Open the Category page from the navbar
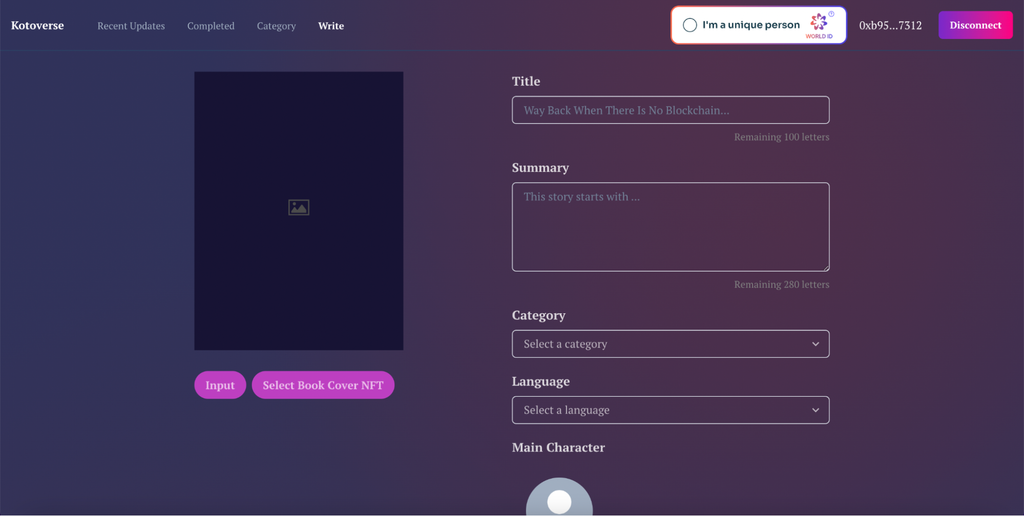Screen dimensions: 1024x516 tap(276, 26)
